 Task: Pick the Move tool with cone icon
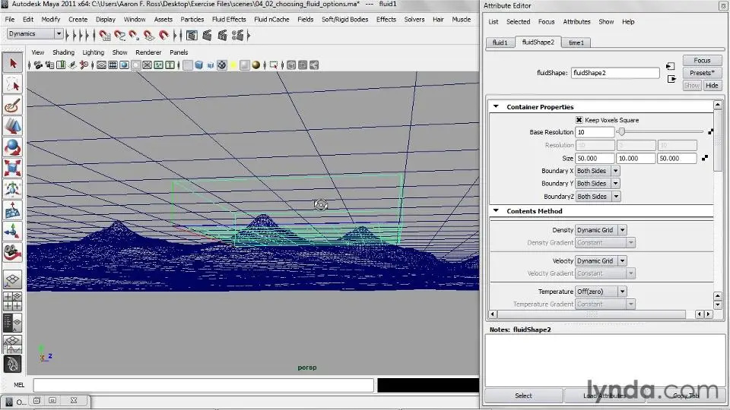pos(13,126)
